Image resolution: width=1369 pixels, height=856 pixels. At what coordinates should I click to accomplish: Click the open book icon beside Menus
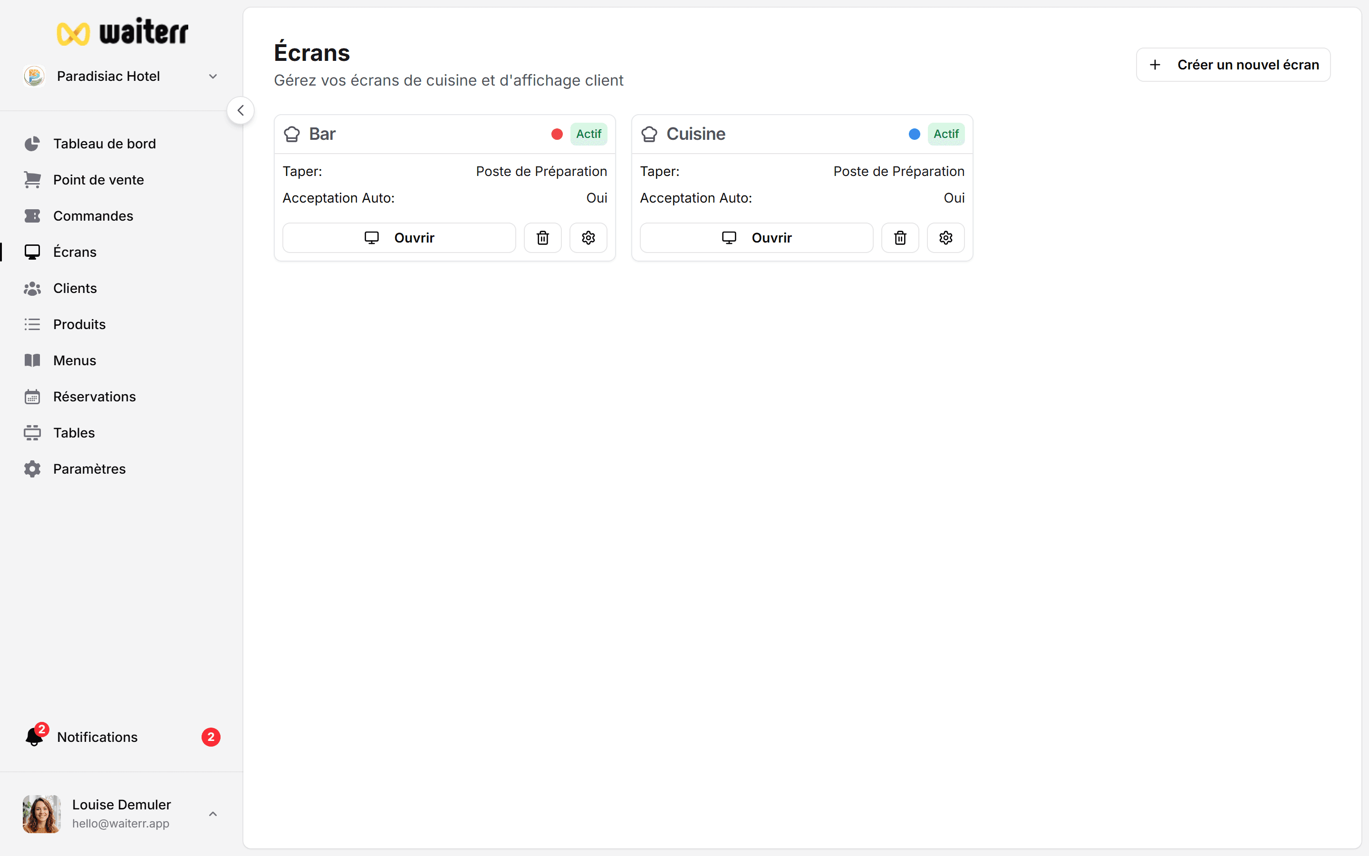tap(32, 361)
